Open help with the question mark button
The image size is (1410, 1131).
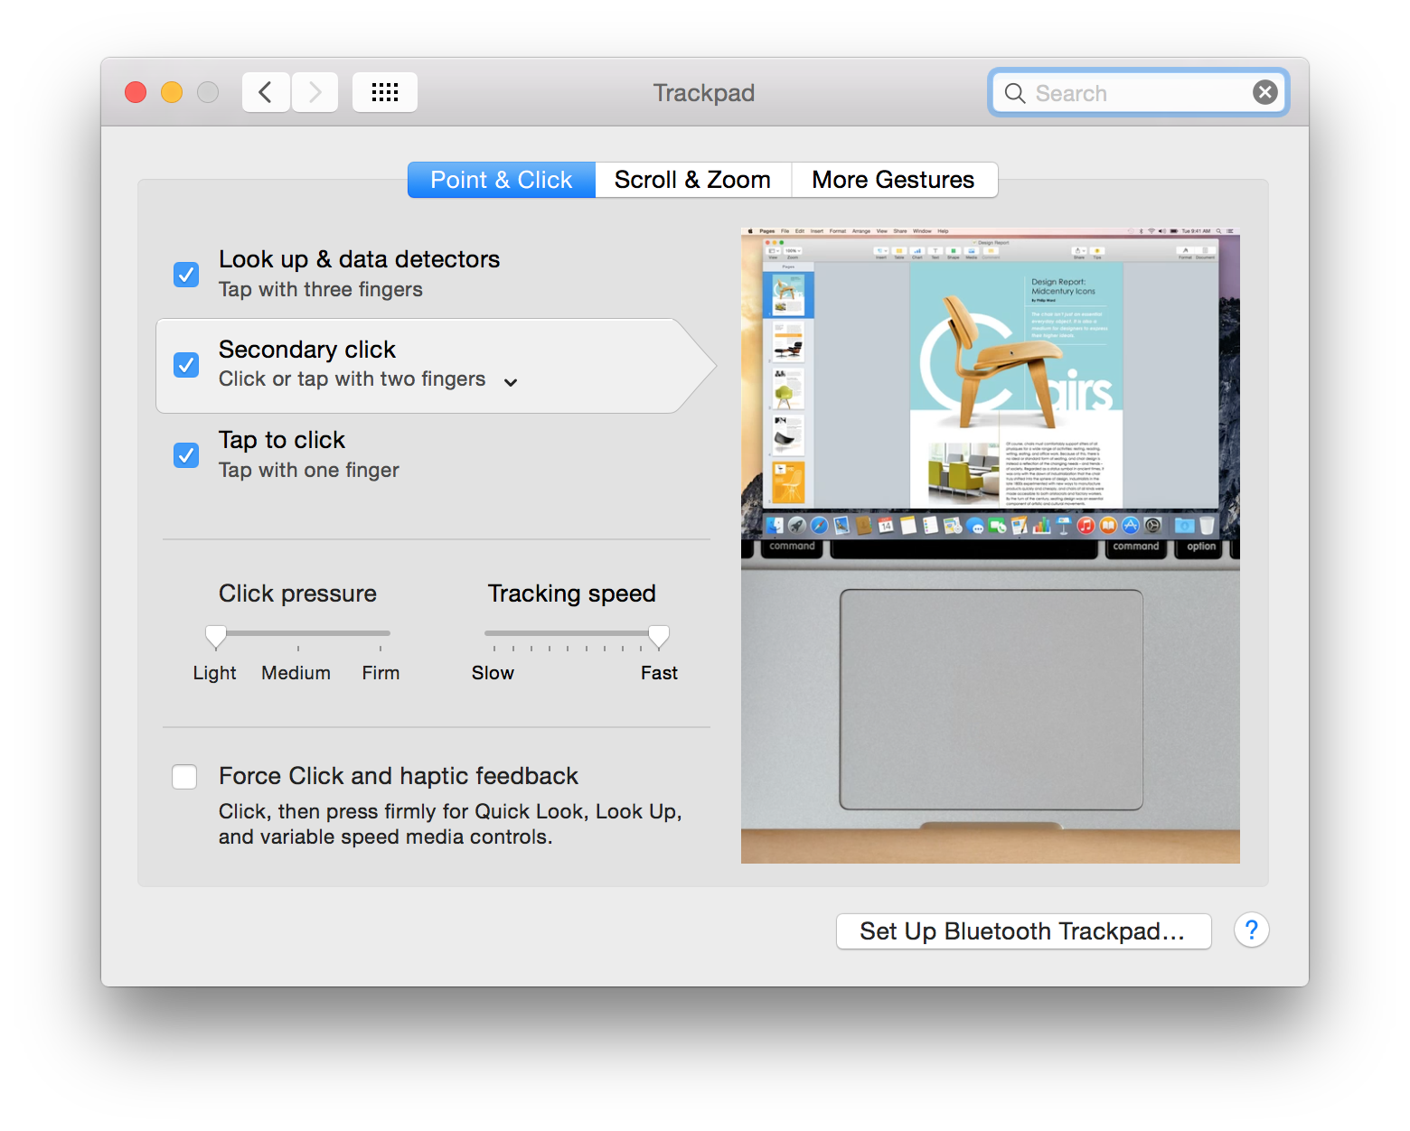(1251, 930)
